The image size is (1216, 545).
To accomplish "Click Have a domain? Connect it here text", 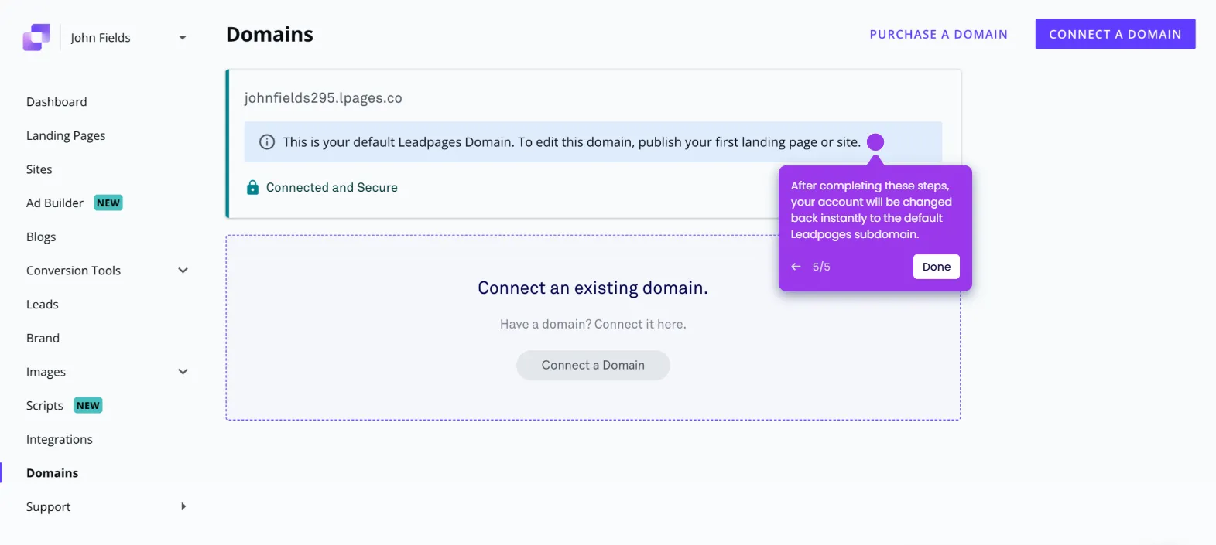I will [x=593, y=325].
